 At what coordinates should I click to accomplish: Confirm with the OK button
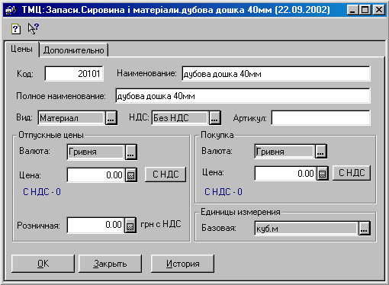(43, 264)
